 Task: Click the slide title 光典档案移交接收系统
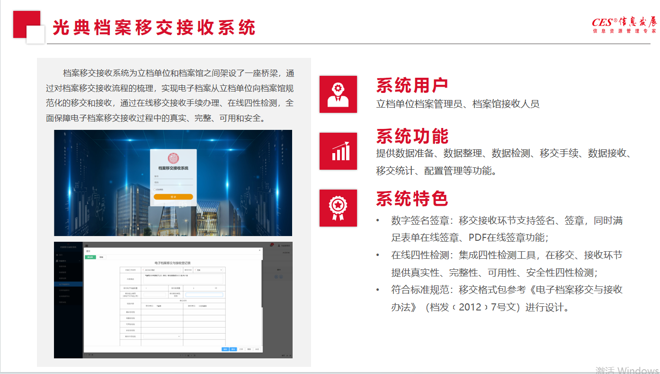[x=154, y=27]
